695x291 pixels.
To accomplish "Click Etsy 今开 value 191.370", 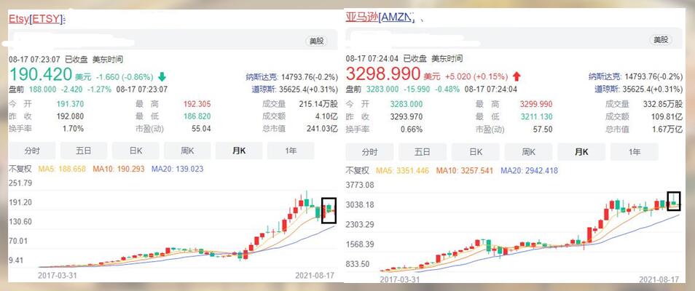I will 70,105.
